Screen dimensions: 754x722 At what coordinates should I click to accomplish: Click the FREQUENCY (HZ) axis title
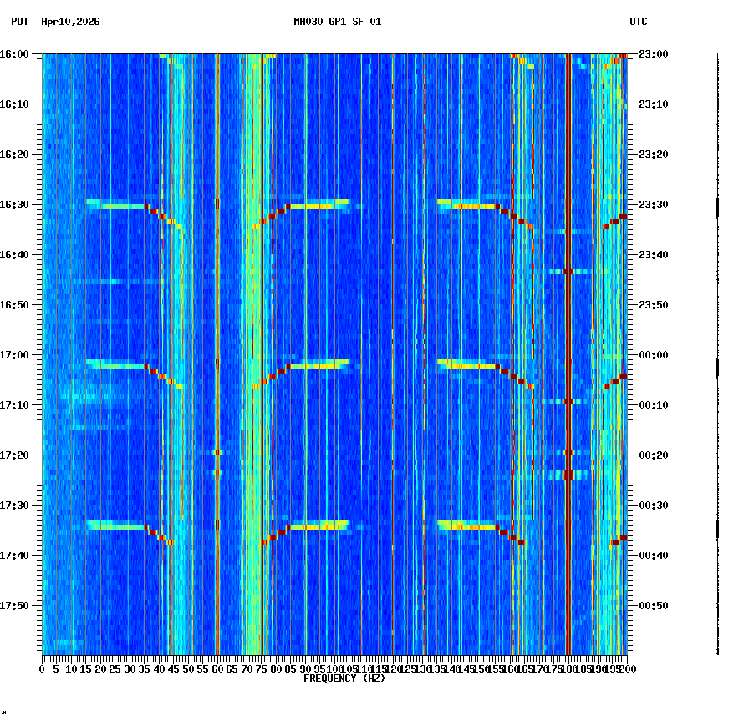(344, 678)
